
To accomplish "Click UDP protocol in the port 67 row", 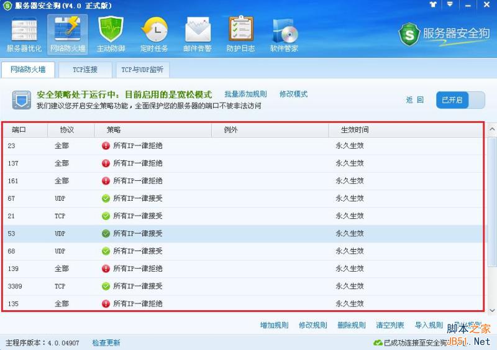I will point(60,198).
